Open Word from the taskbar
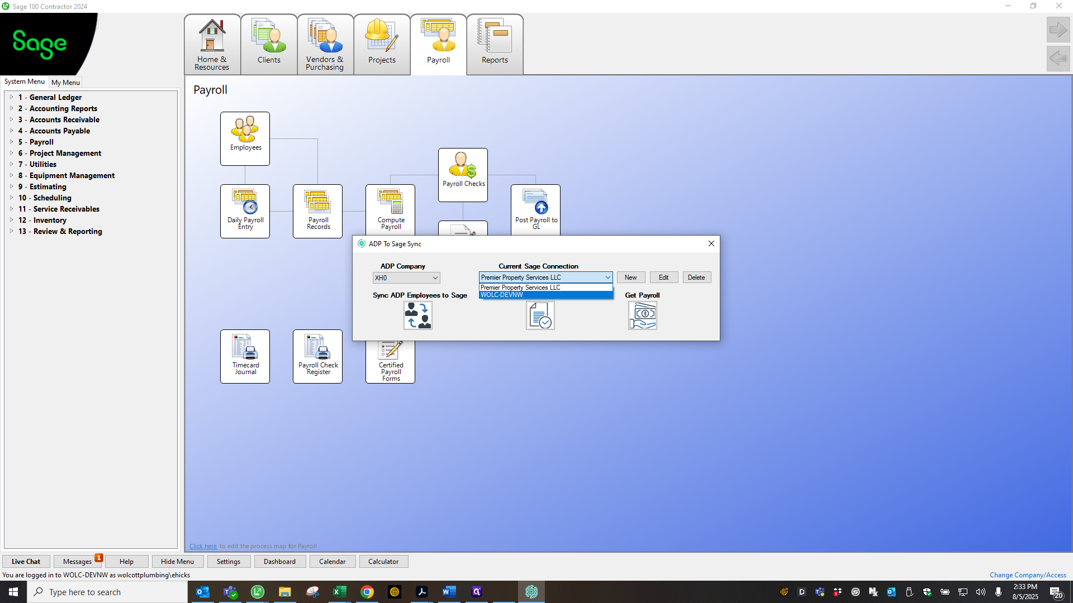This screenshot has height=603, width=1073. [449, 592]
